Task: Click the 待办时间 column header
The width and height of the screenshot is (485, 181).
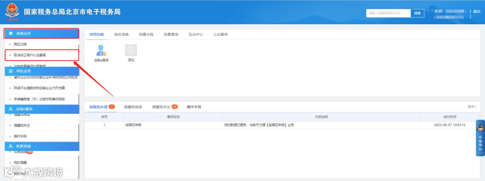Action: pos(450,117)
